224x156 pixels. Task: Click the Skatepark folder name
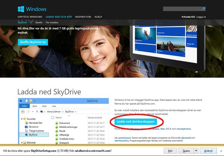[64, 143]
